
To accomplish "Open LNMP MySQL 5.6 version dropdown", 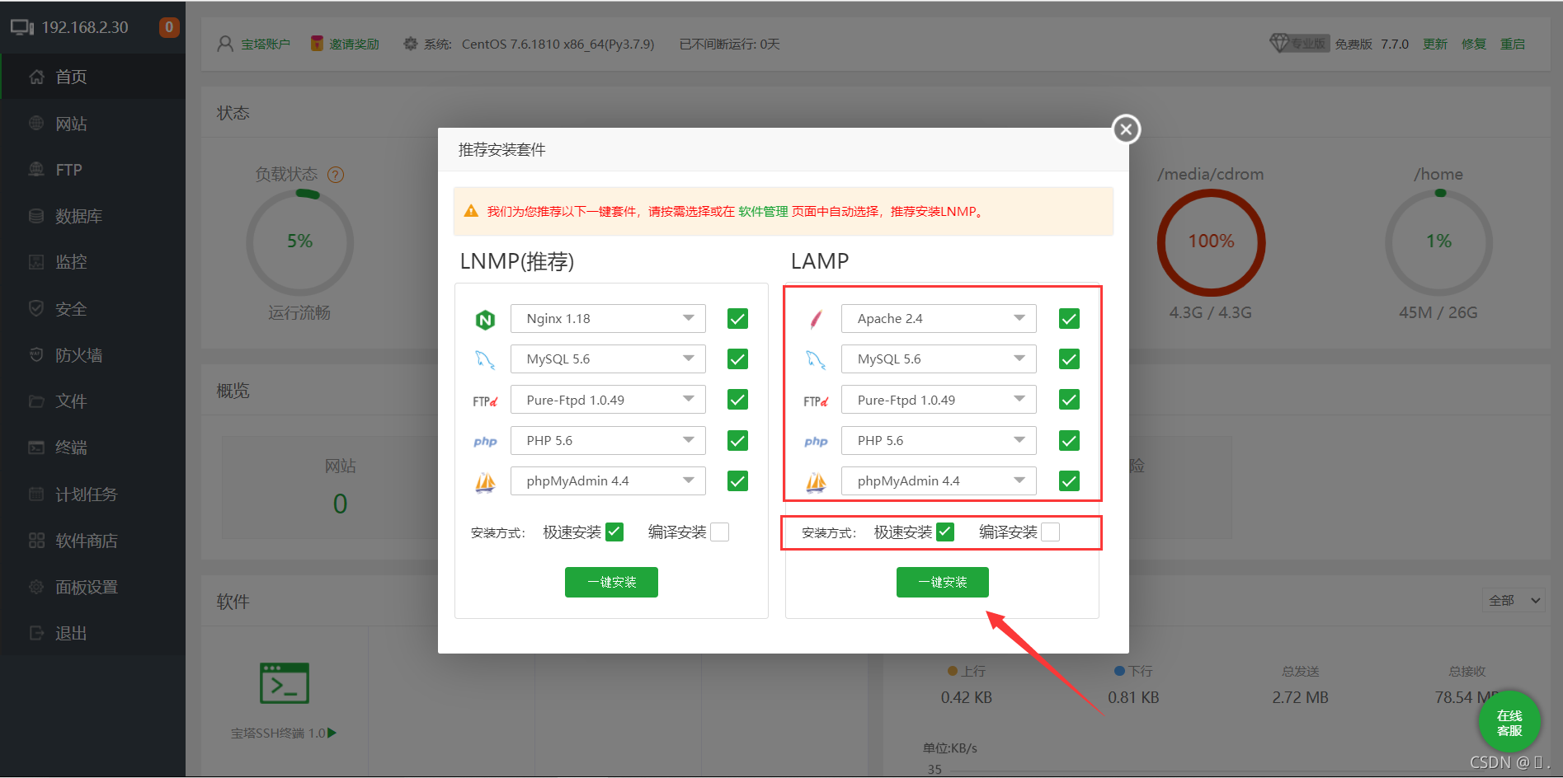I will point(608,359).
